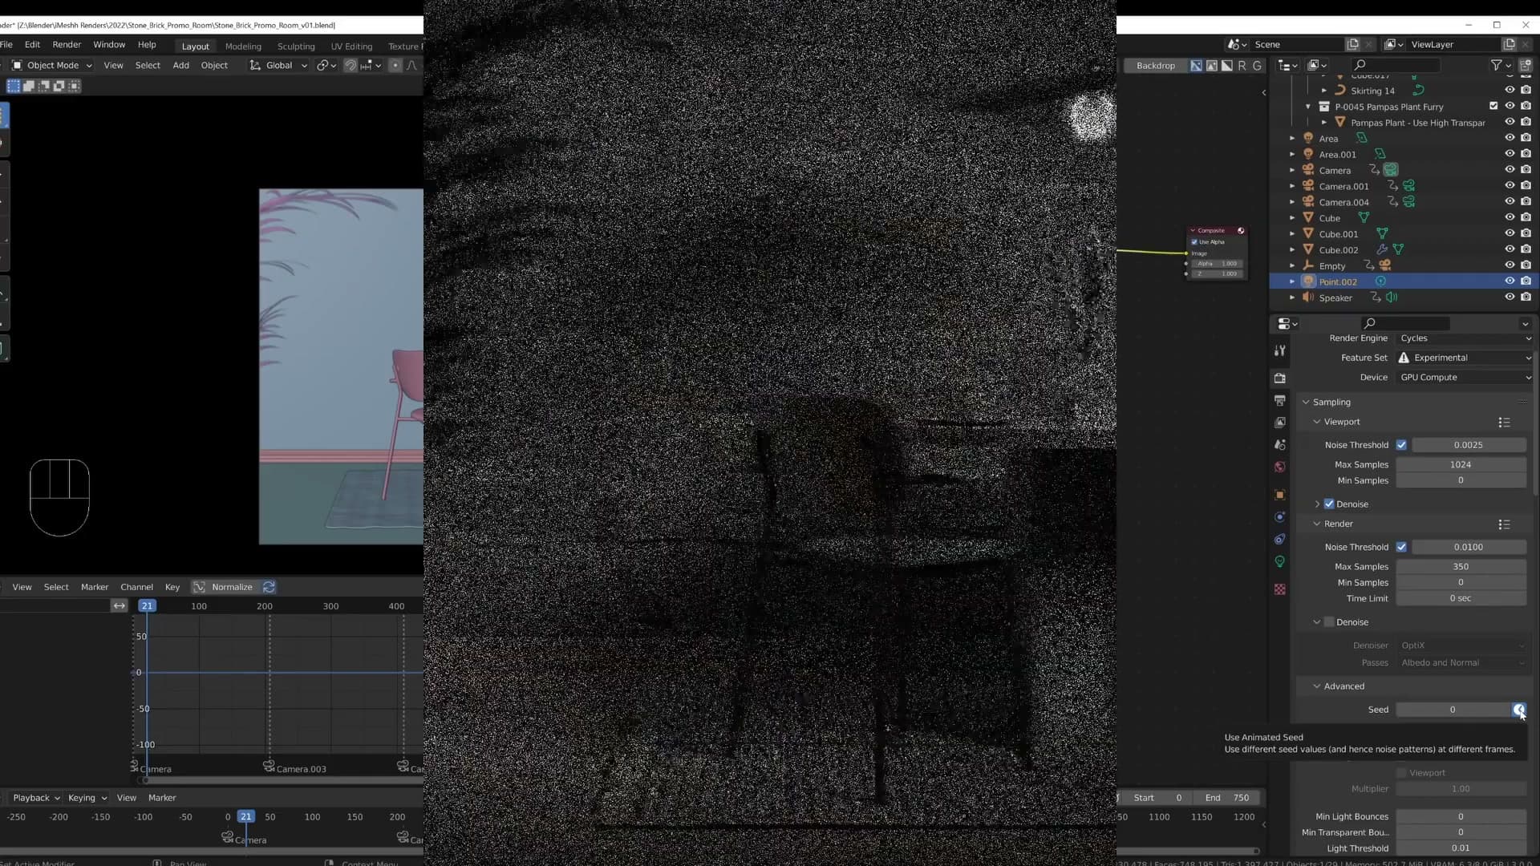Image resolution: width=1540 pixels, height=866 pixels.
Task: Click the Render sampling presets icon
Action: click(1504, 524)
